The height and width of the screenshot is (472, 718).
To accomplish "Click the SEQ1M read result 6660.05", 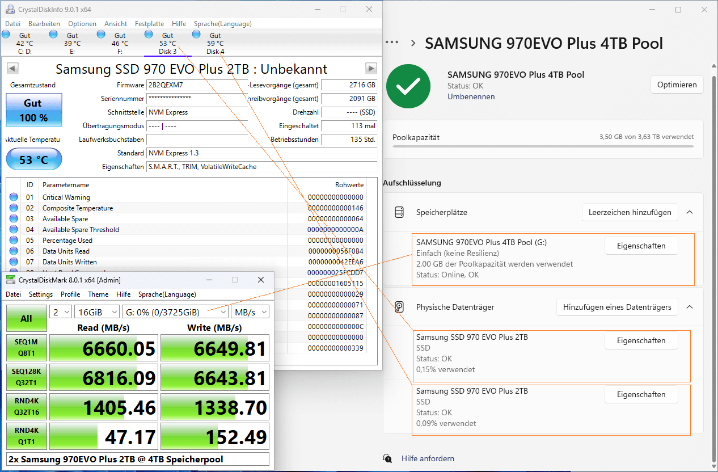I will [x=103, y=348].
